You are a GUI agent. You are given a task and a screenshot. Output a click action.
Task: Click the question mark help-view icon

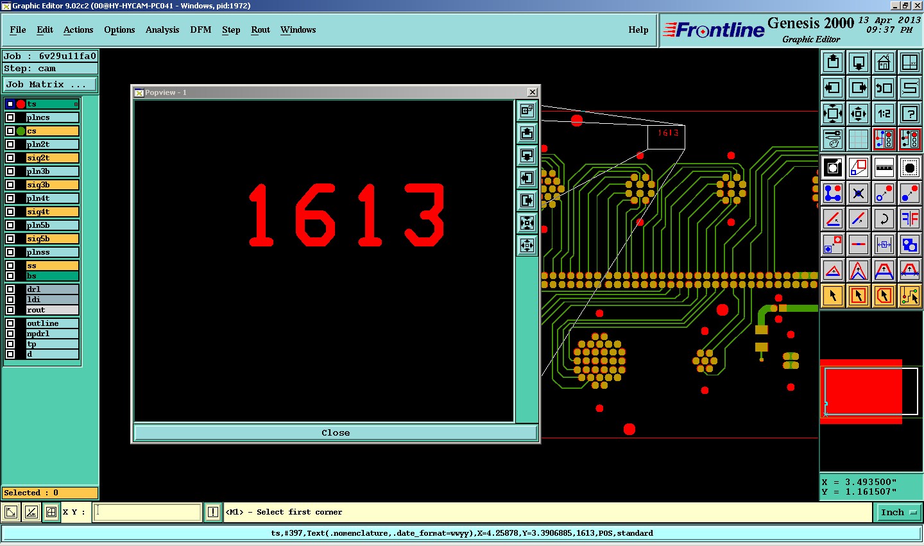coord(909,114)
